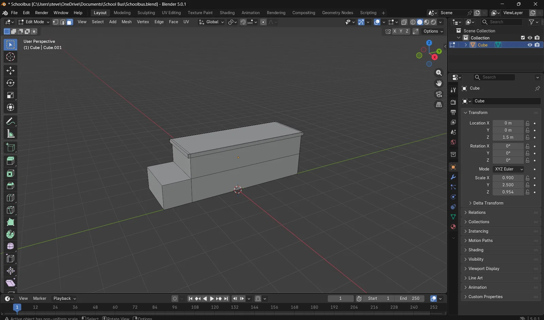The width and height of the screenshot is (544, 320).
Task: Open the Edit Mode dropdown
Action: click(34, 22)
